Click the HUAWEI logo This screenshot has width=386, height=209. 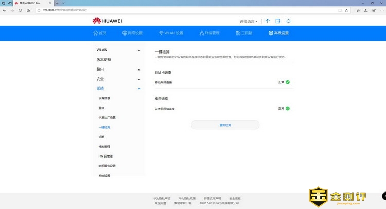point(107,21)
